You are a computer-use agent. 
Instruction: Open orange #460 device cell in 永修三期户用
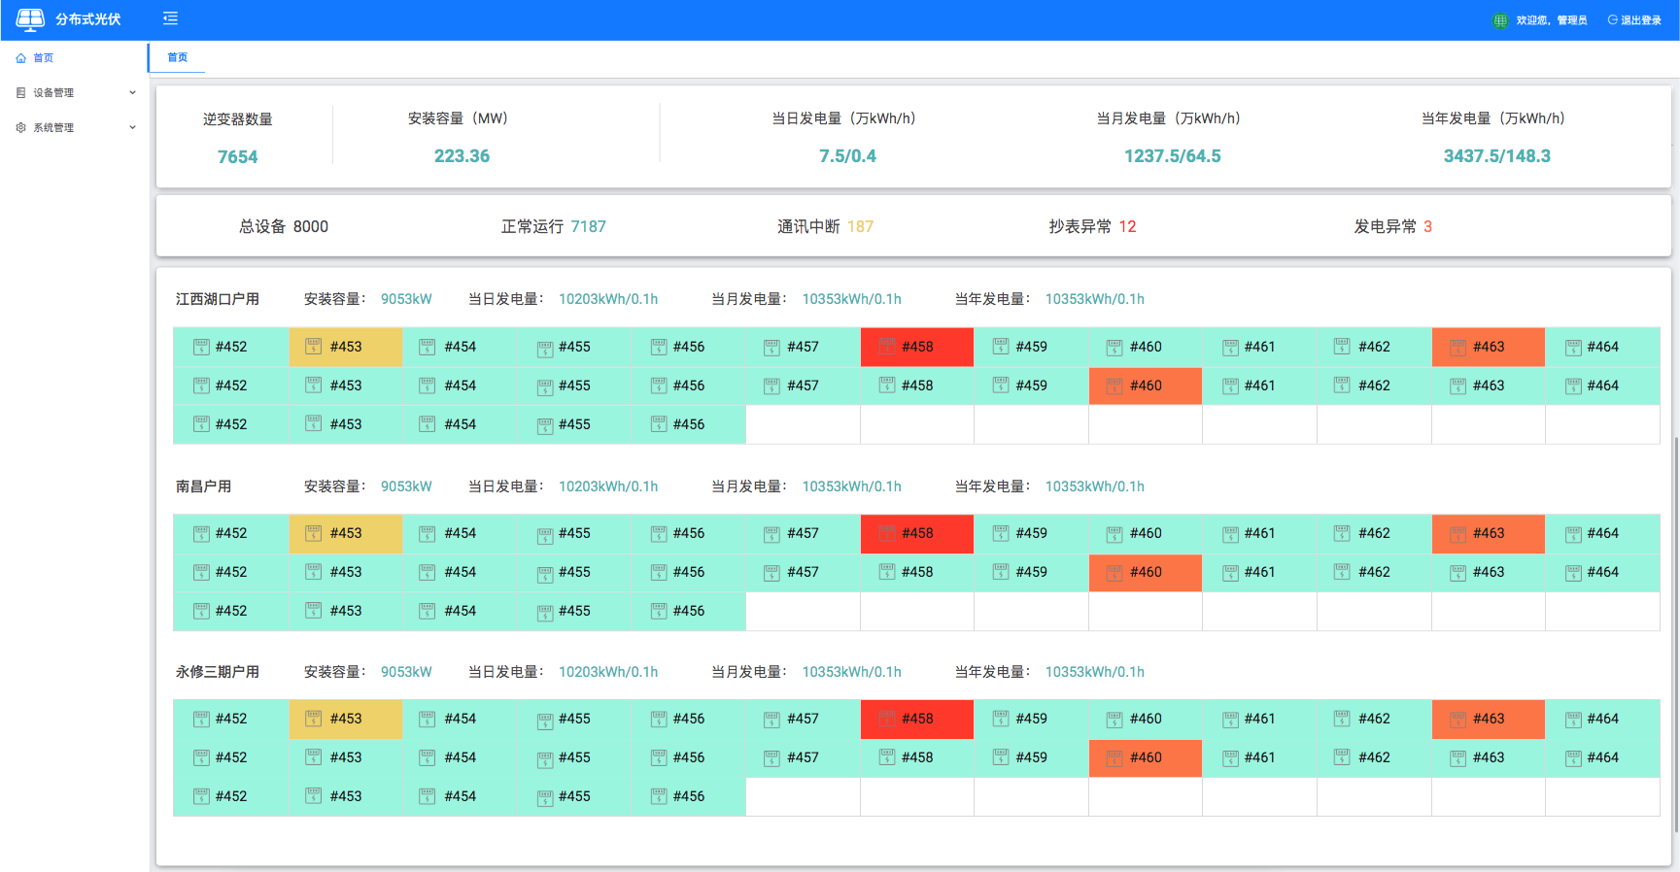(x=1146, y=757)
